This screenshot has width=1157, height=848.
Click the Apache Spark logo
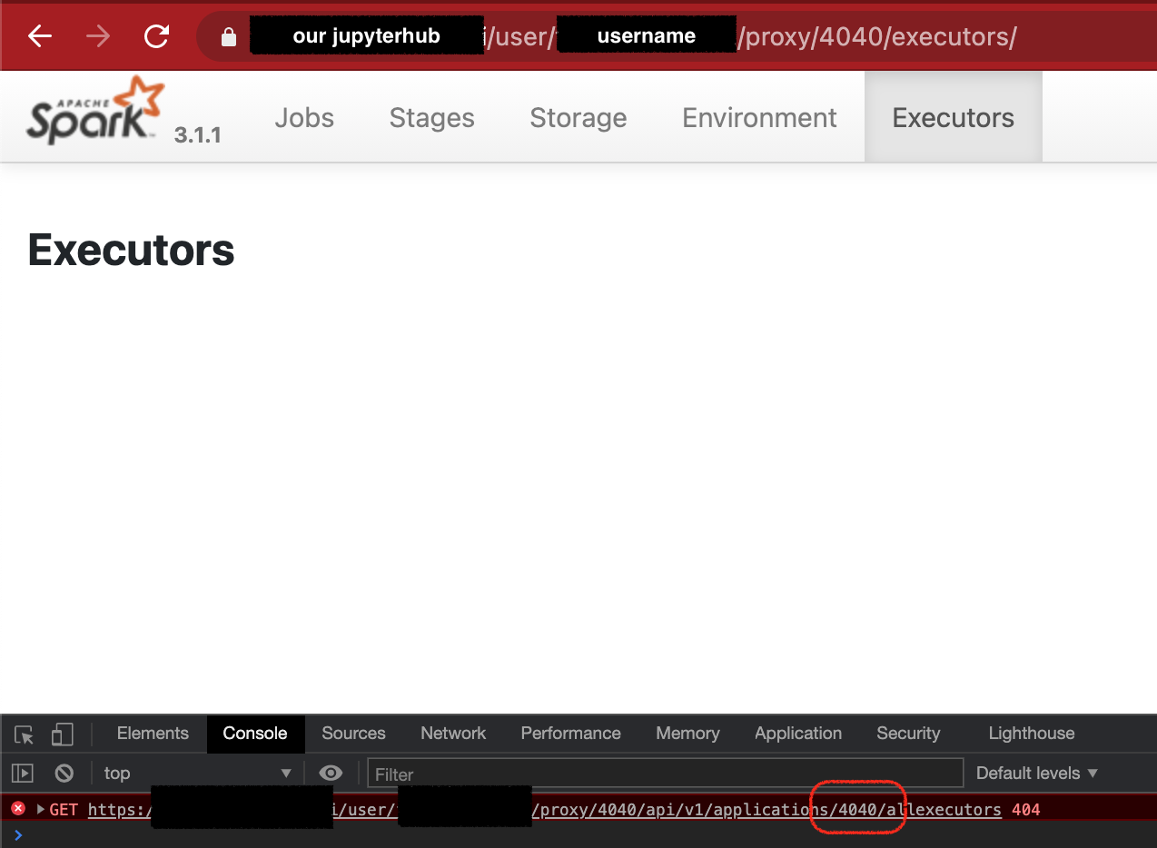click(96, 111)
